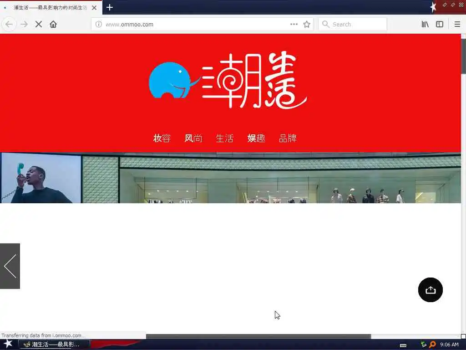
Task: Go back to the previous page
Action: point(9,24)
